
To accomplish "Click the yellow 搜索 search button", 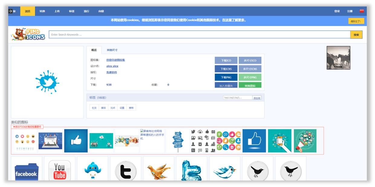I will [x=356, y=35].
